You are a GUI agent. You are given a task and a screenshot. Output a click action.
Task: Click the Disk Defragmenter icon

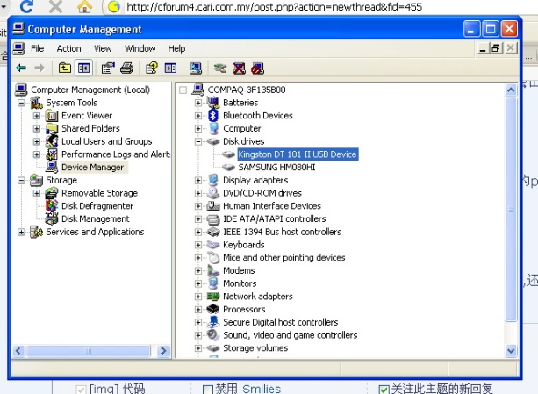[52, 205]
